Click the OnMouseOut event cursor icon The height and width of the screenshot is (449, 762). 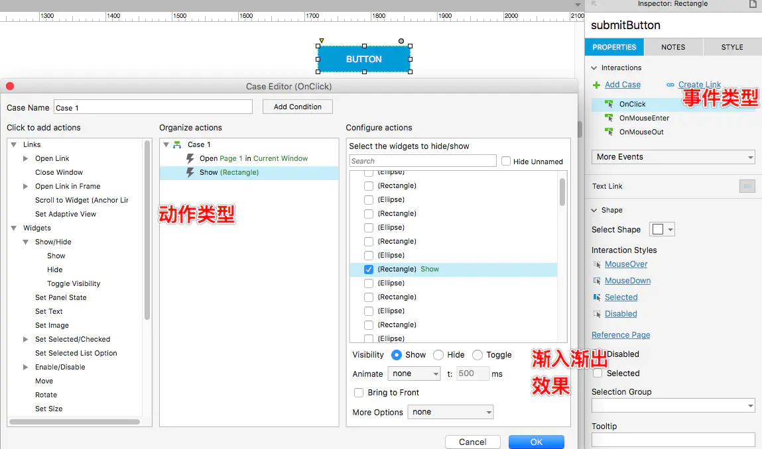click(x=608, y=132)
